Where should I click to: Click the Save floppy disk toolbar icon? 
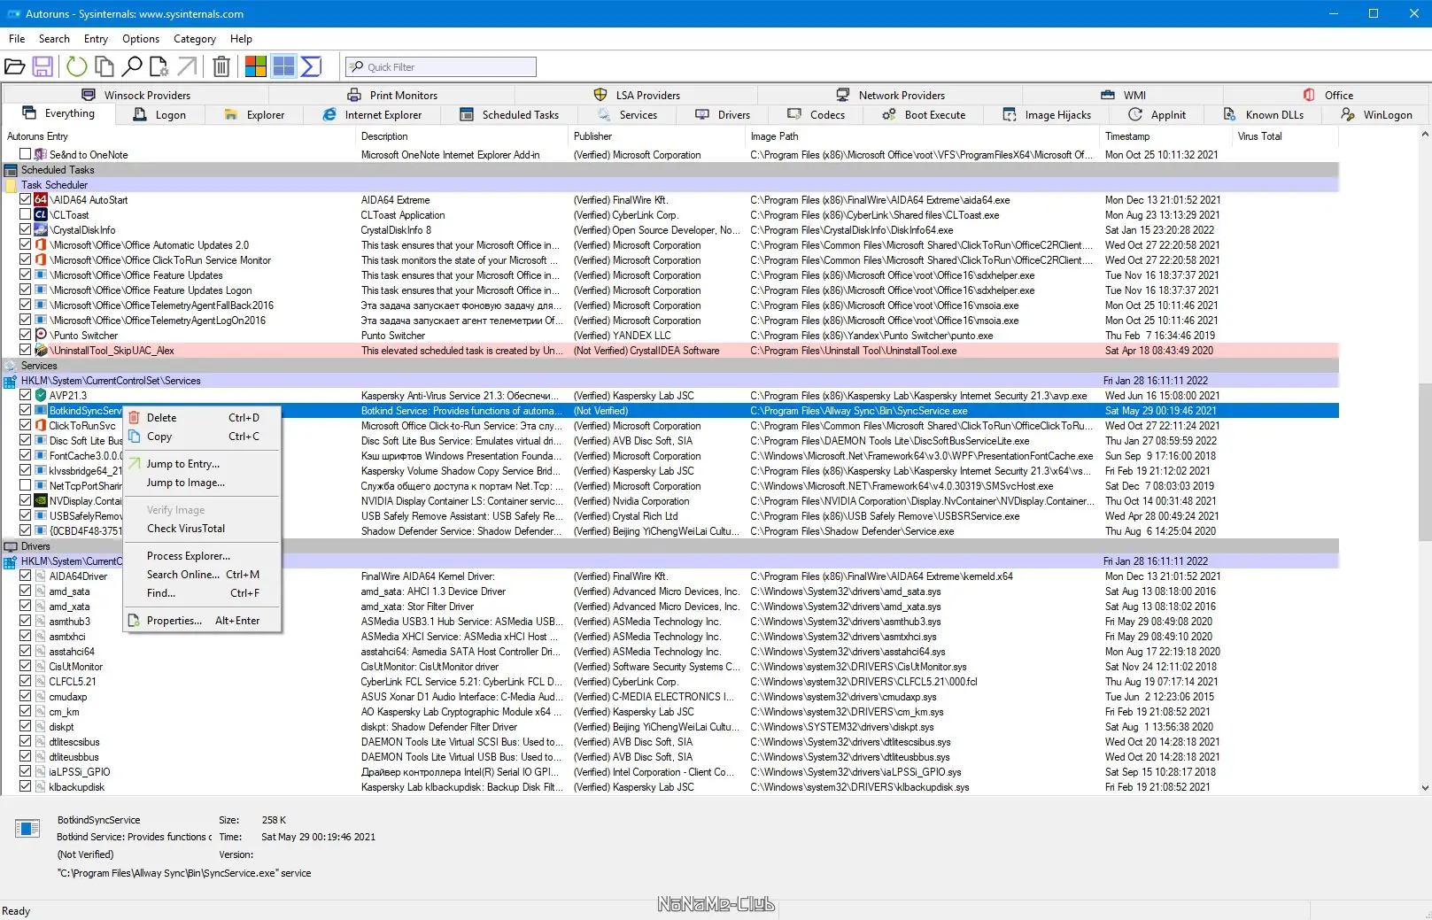pyautogui.click(x=43, y=66)
